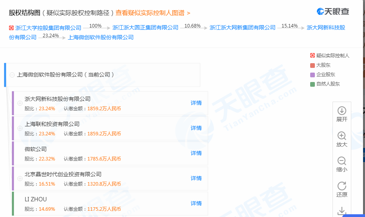This screenshot has height=217, width=365.
Task: Reset the chart with the 还原 icon
Action: (x=342, y=186)
